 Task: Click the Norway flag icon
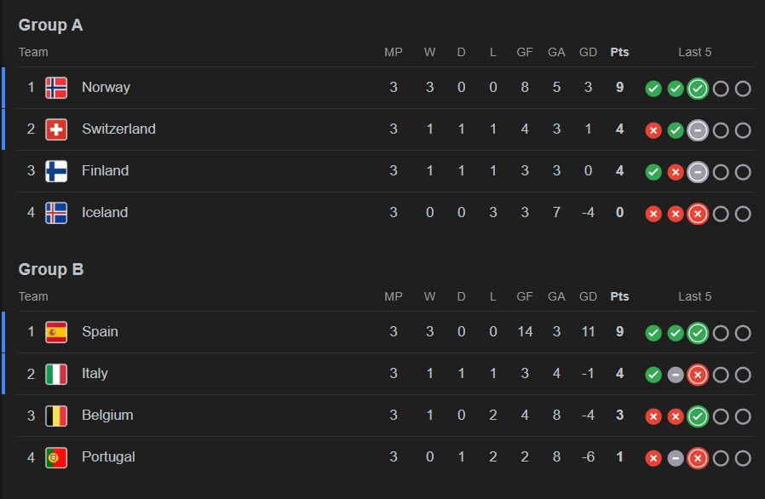click(56, 88)
